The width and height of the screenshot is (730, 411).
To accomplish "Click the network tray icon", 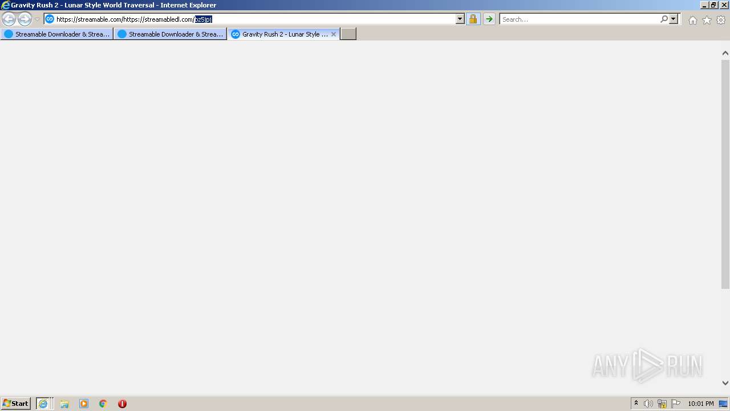I will (x=662, y=404).
